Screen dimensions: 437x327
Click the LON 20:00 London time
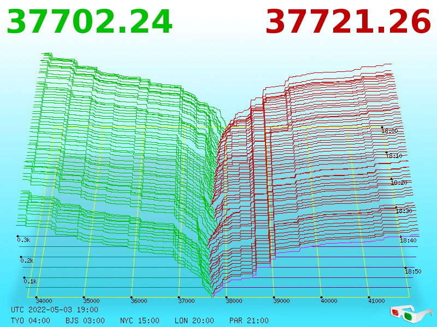[x=194, y=320]
